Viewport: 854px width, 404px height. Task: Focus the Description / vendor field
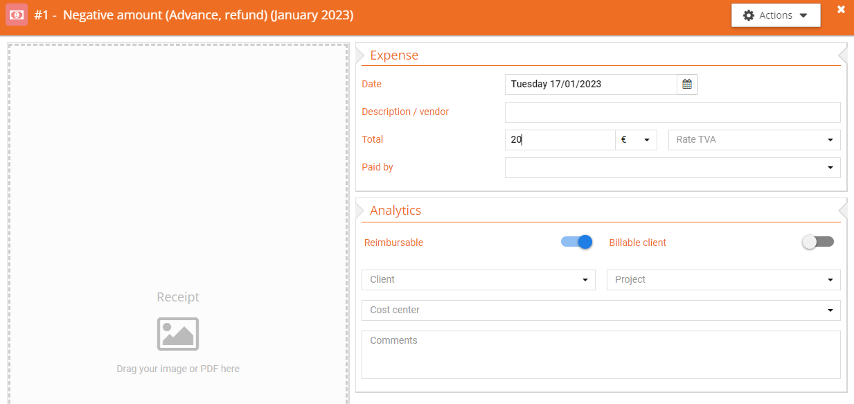[673, 112]
